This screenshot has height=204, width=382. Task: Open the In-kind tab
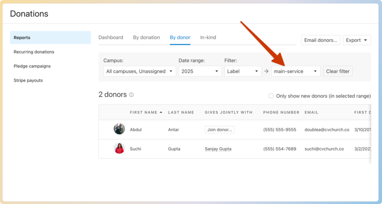209,38
